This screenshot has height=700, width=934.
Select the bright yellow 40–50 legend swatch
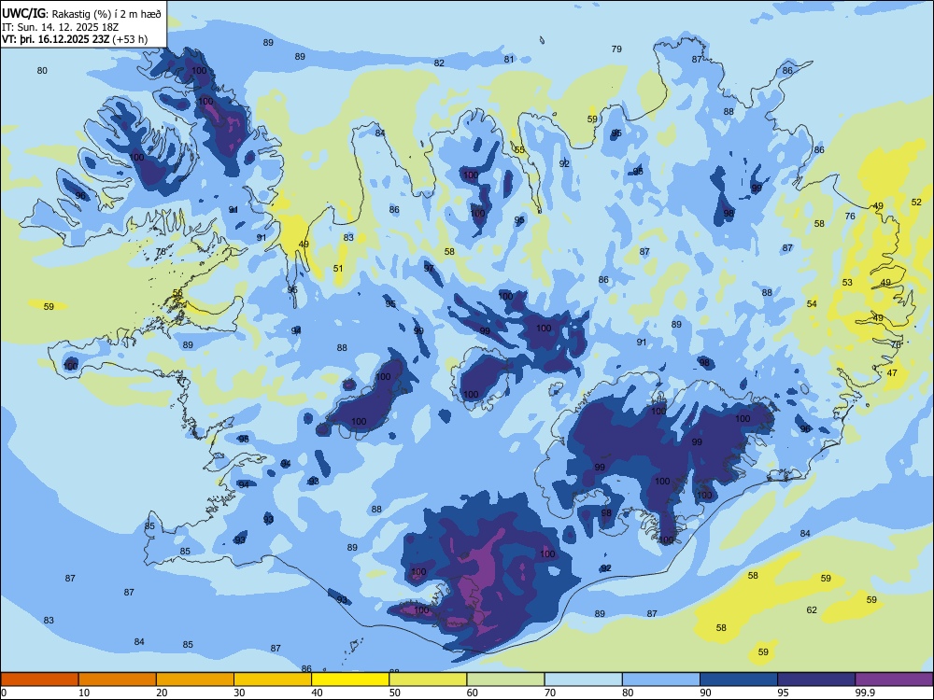(350, 679)
